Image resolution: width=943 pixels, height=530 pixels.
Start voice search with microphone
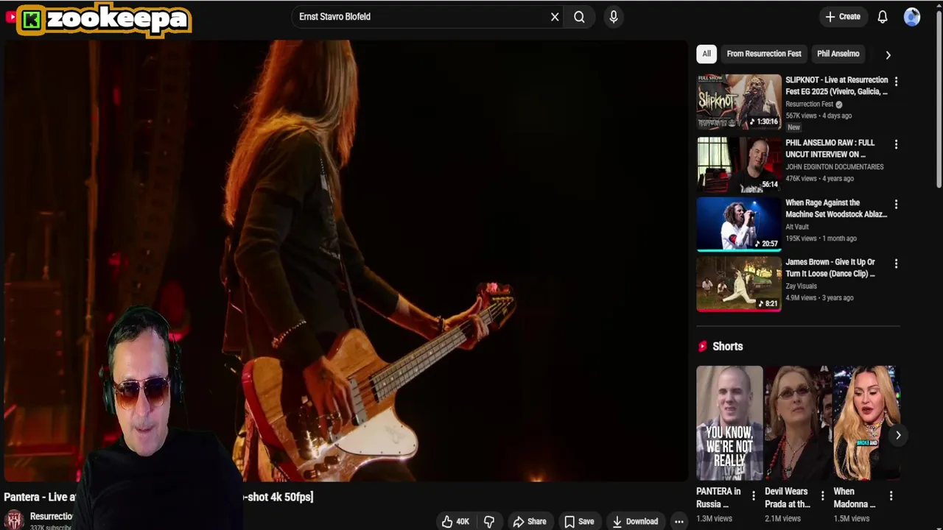tap(614, 17)
